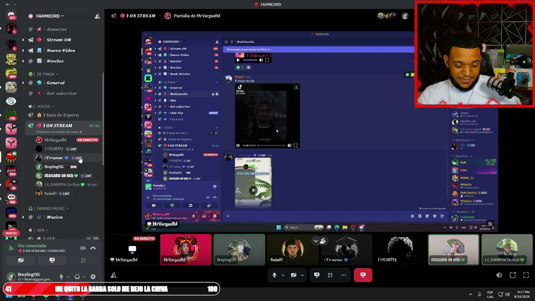The height and width of the screenshot is (301, 535).
Task: Toggle microphone mute in call controls
Action: pyautogui.click(x=275, y=275)
